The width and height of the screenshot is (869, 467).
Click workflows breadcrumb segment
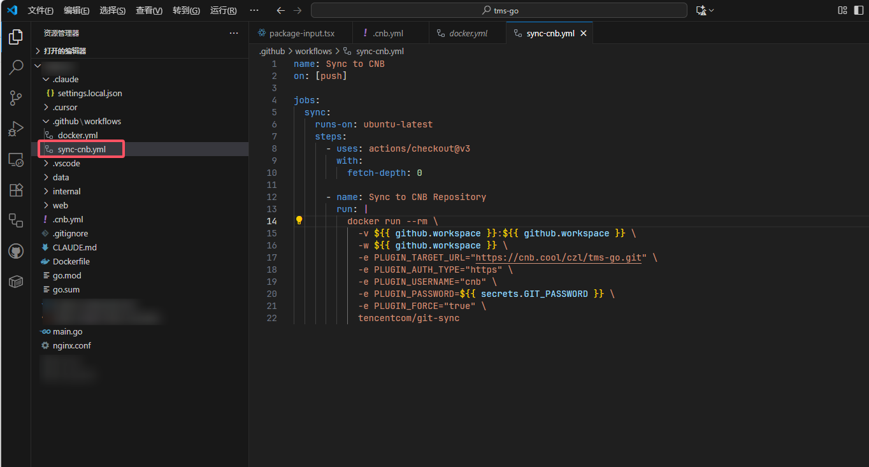pos(313,51)
